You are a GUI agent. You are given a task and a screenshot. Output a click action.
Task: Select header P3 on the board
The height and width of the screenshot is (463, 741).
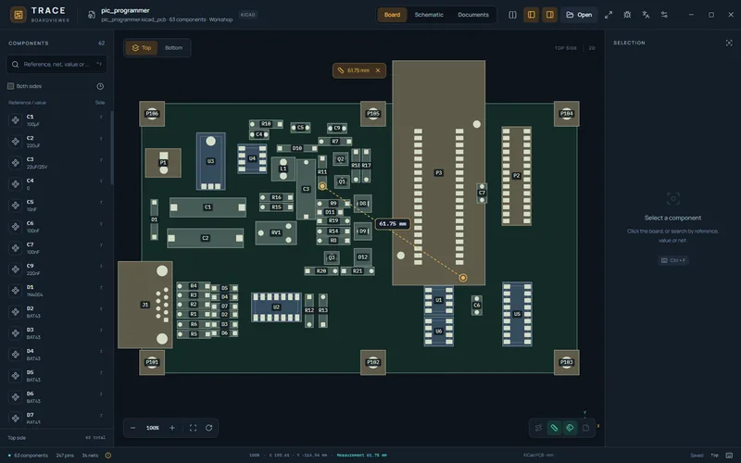click(438, 173)
